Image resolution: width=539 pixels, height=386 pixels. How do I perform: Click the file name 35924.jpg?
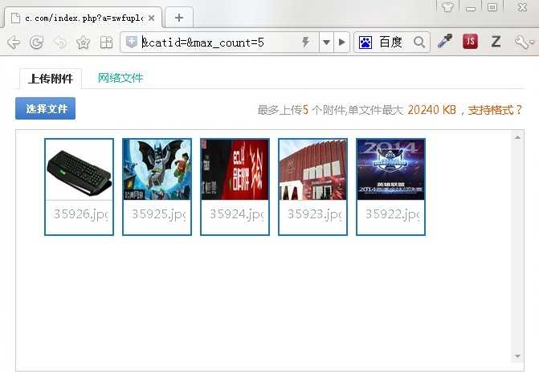coord(237,214)
